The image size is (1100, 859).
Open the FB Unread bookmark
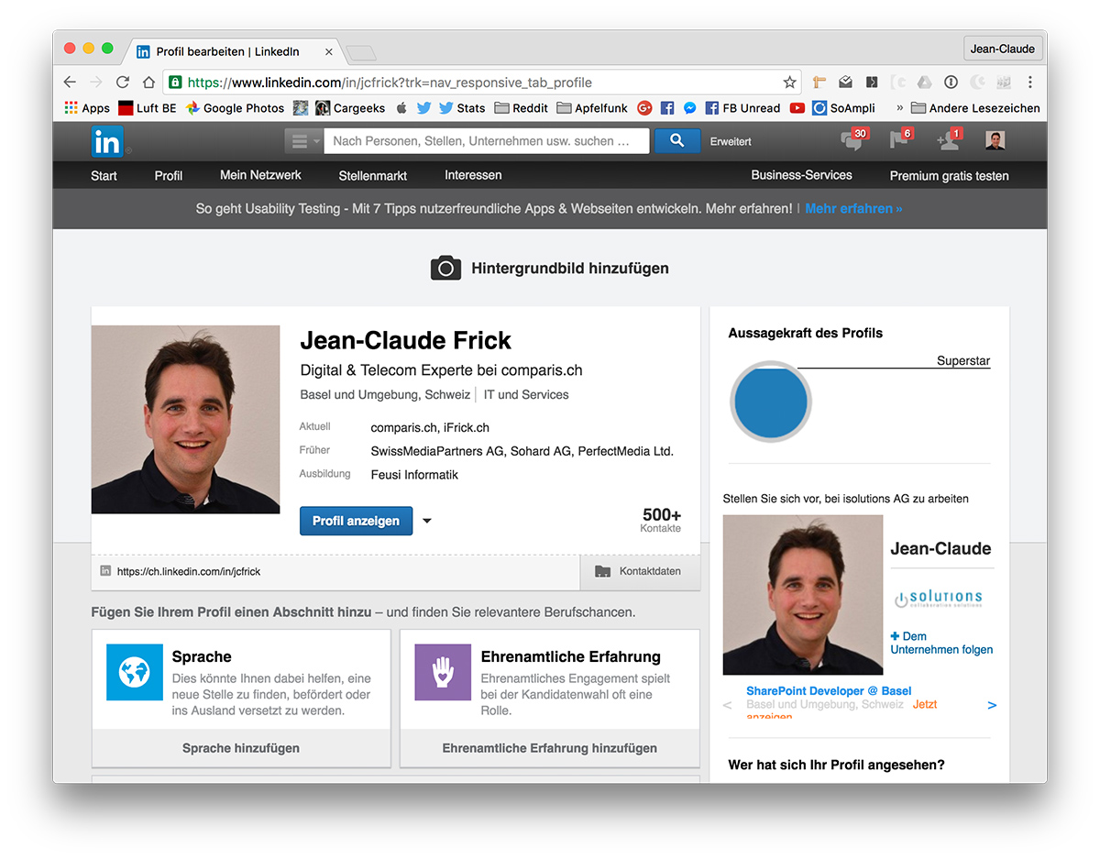pos(742,108)
